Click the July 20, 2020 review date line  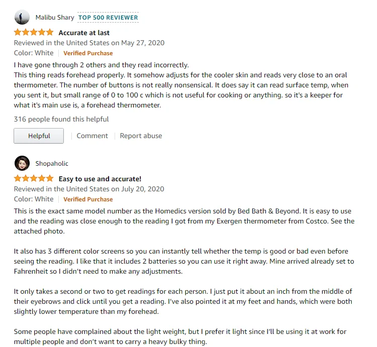click(89, 189)
